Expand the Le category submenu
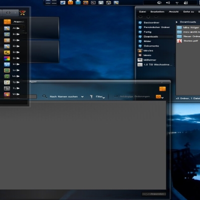The height and width of the screenshot is (200, 200). point(18,70)
